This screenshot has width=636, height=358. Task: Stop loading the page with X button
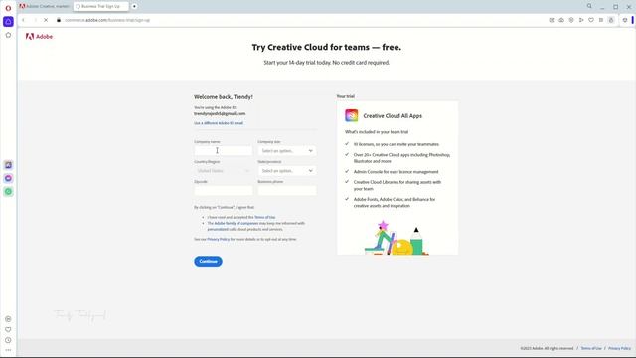[46, 20]
